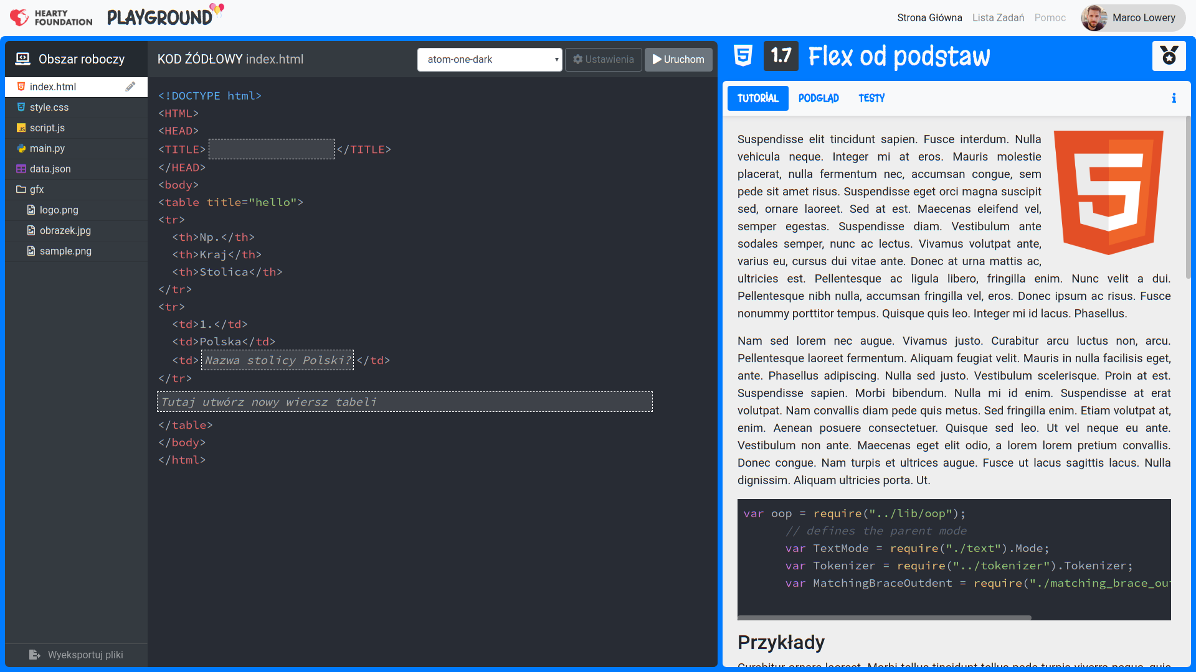Image resolution: width=1196 pixels, height=672 pixels.
Task: Switch to the TESTY tab
Action: point(871,98)
